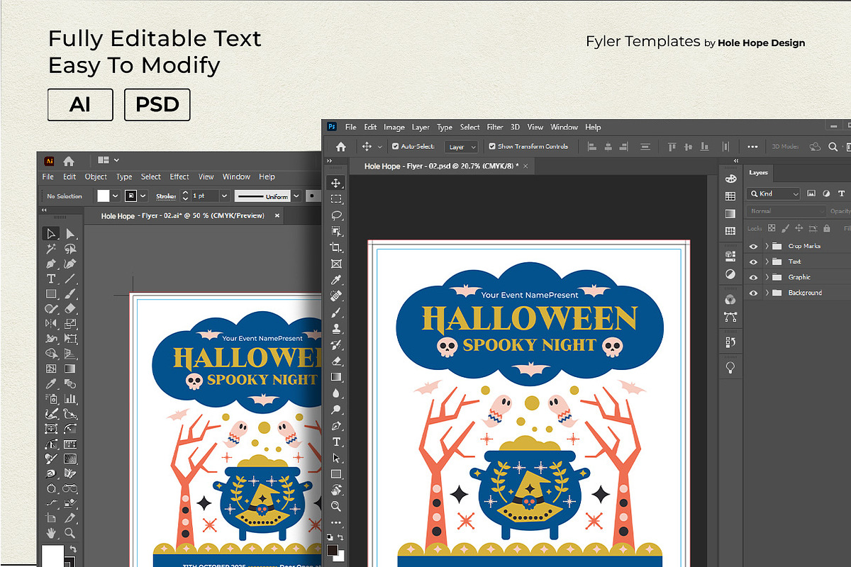This screenshot has height=567, width=851.
Task: Select the Magic Wand tool in Illustrator
Action: coord(50,249)
